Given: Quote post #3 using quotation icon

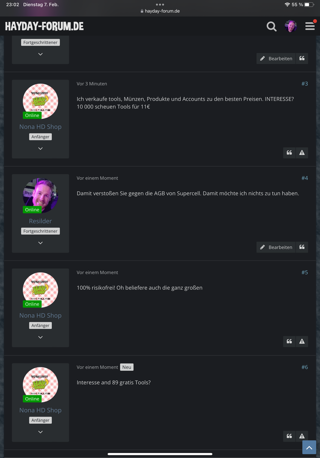Looking at the screenshot, I should 289,153.
